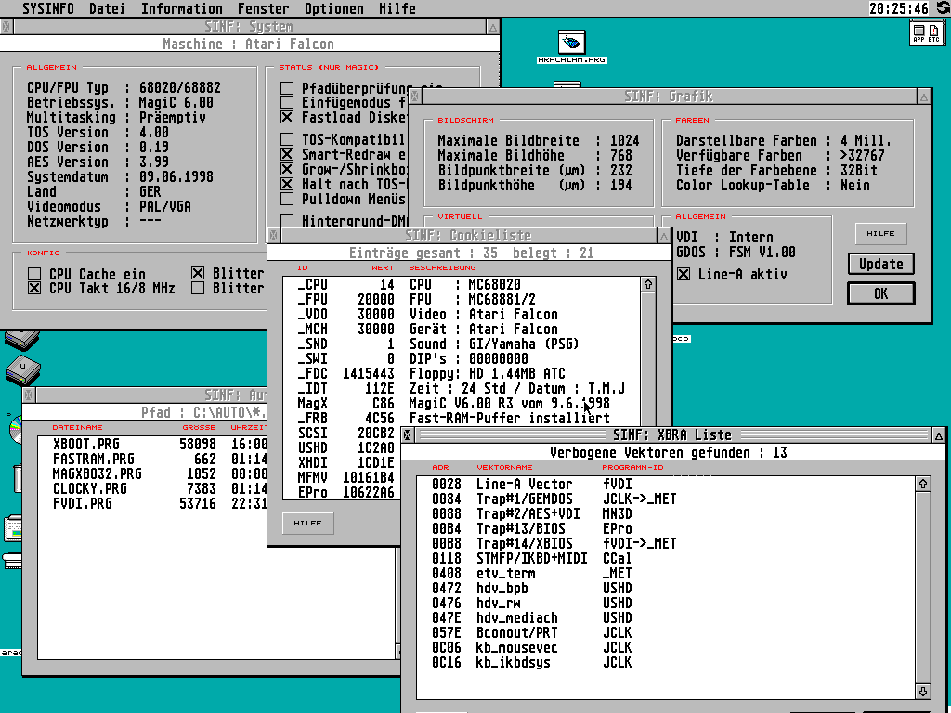Open the Optionen menu

tap(334, 8)
